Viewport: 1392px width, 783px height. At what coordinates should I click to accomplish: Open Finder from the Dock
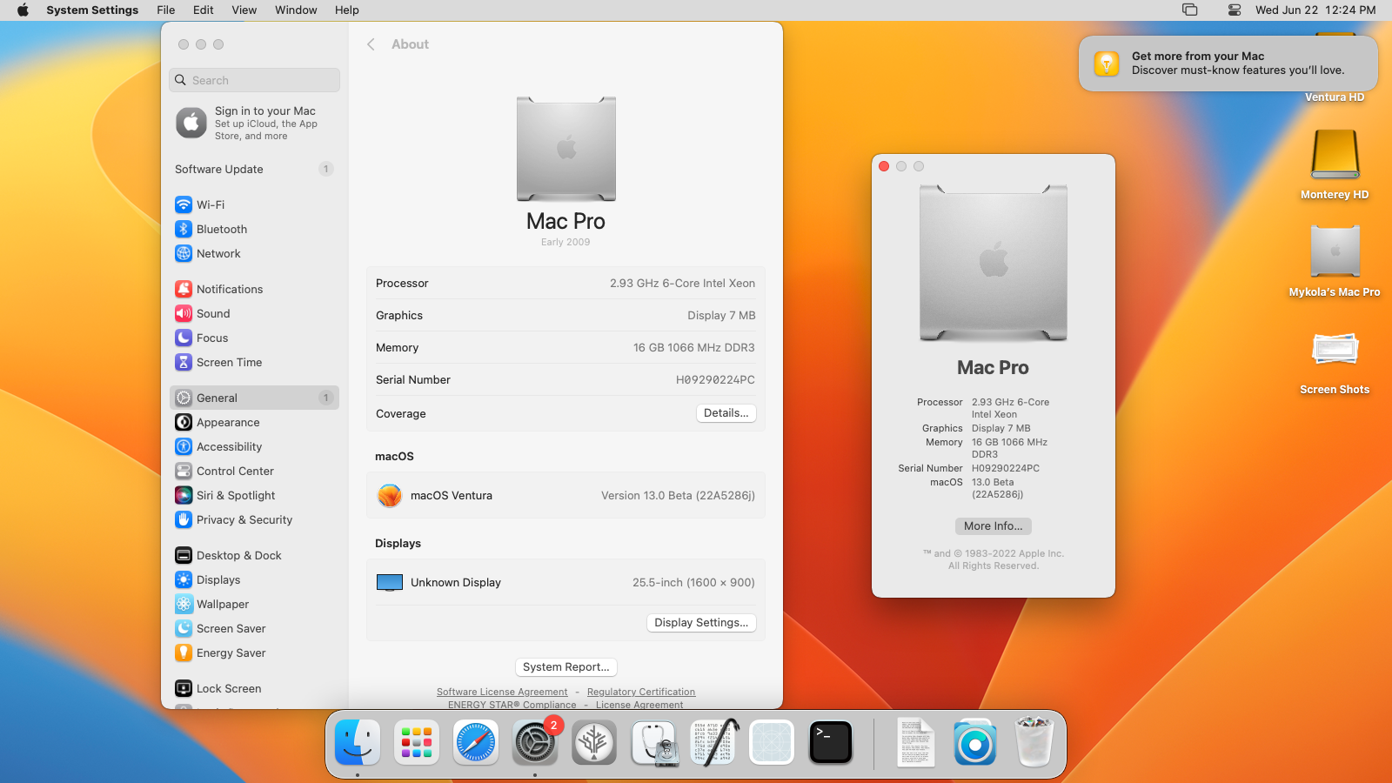[x=358, y=742]
